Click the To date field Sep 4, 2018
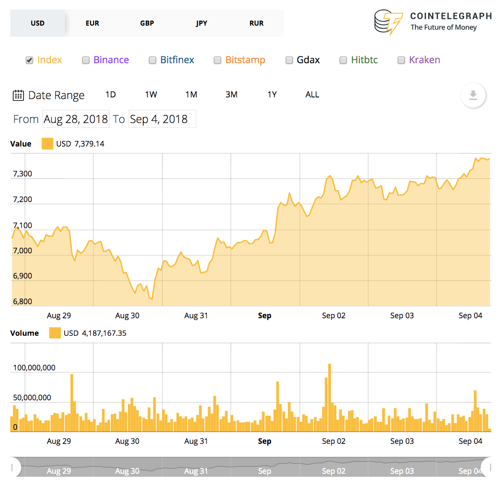 [162, 119]
